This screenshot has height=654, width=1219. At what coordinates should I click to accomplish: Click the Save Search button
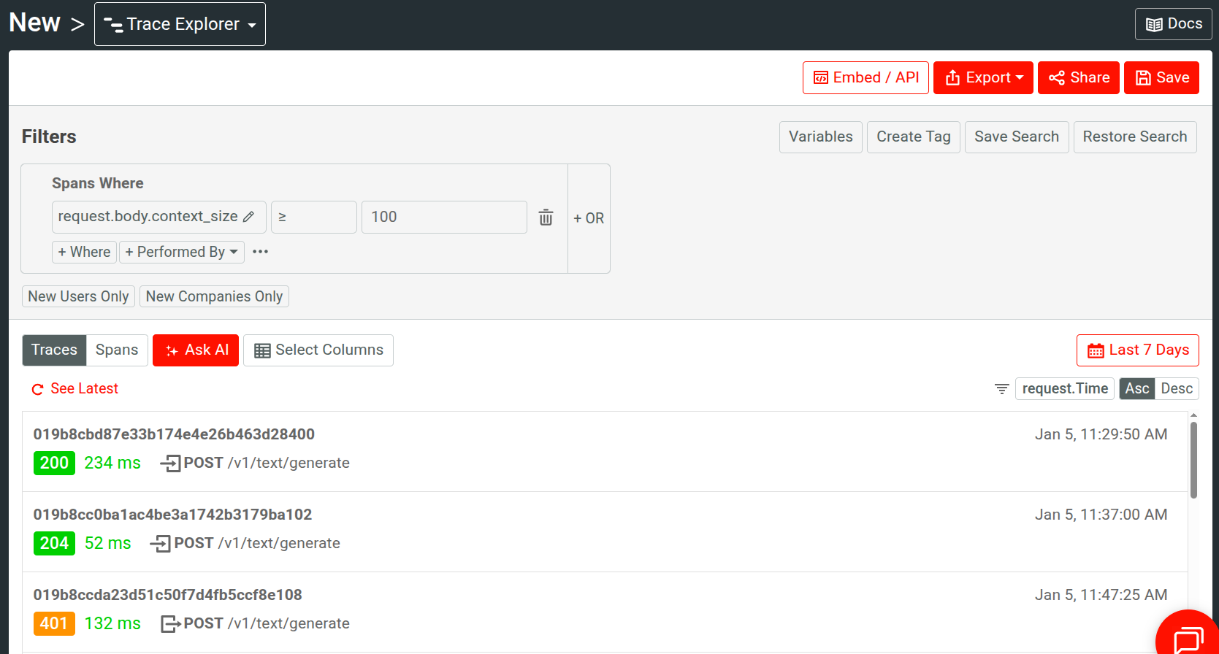(x=1016, y=137)
